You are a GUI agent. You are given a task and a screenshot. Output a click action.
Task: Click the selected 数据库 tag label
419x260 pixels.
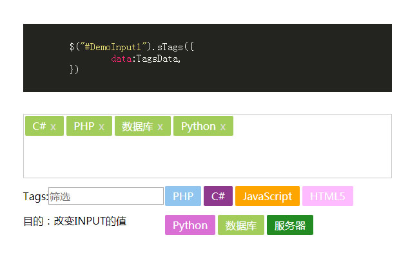137,127
